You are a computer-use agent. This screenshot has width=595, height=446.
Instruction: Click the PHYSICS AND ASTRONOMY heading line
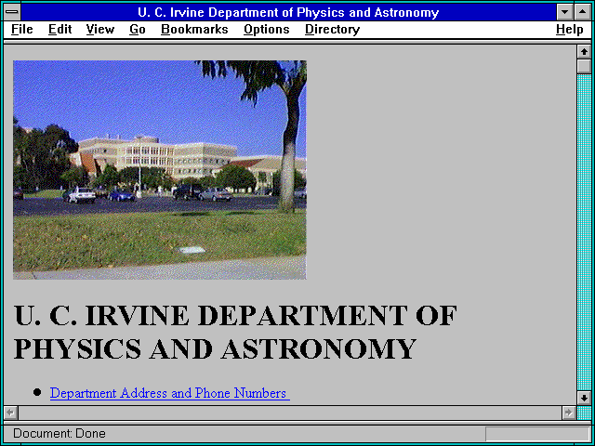pyautogui.click(x=215, y=349)
